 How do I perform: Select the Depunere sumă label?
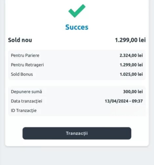point(26,91)
